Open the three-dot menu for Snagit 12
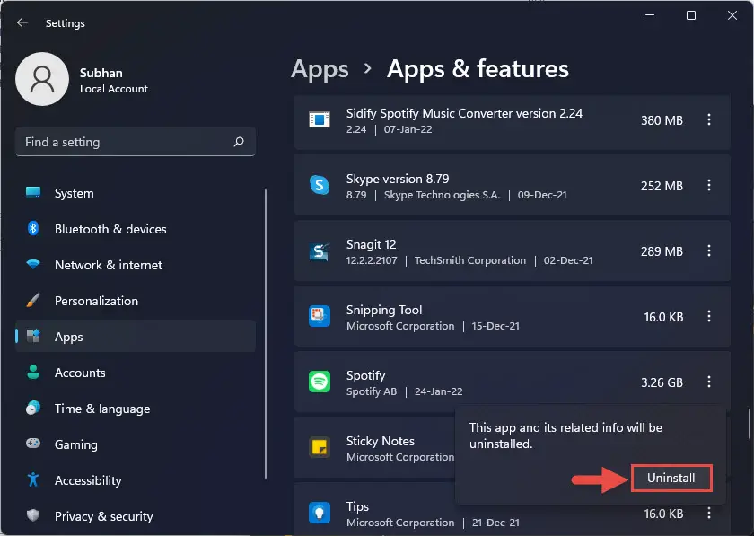The image size is (754, 536). (x=709, y=250)
